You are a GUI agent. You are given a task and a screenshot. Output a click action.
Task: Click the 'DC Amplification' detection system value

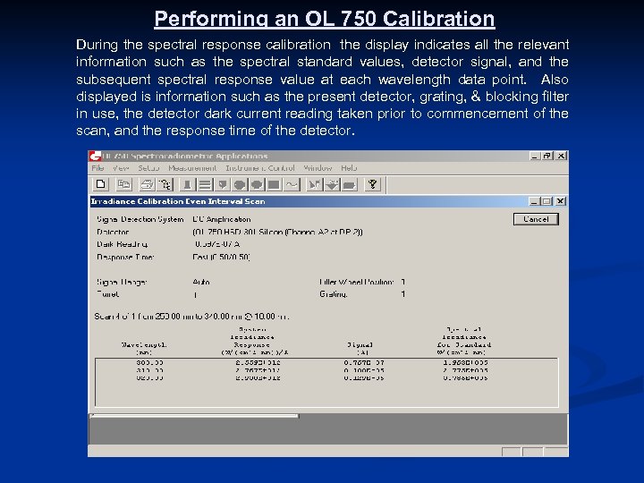[222, 219]
